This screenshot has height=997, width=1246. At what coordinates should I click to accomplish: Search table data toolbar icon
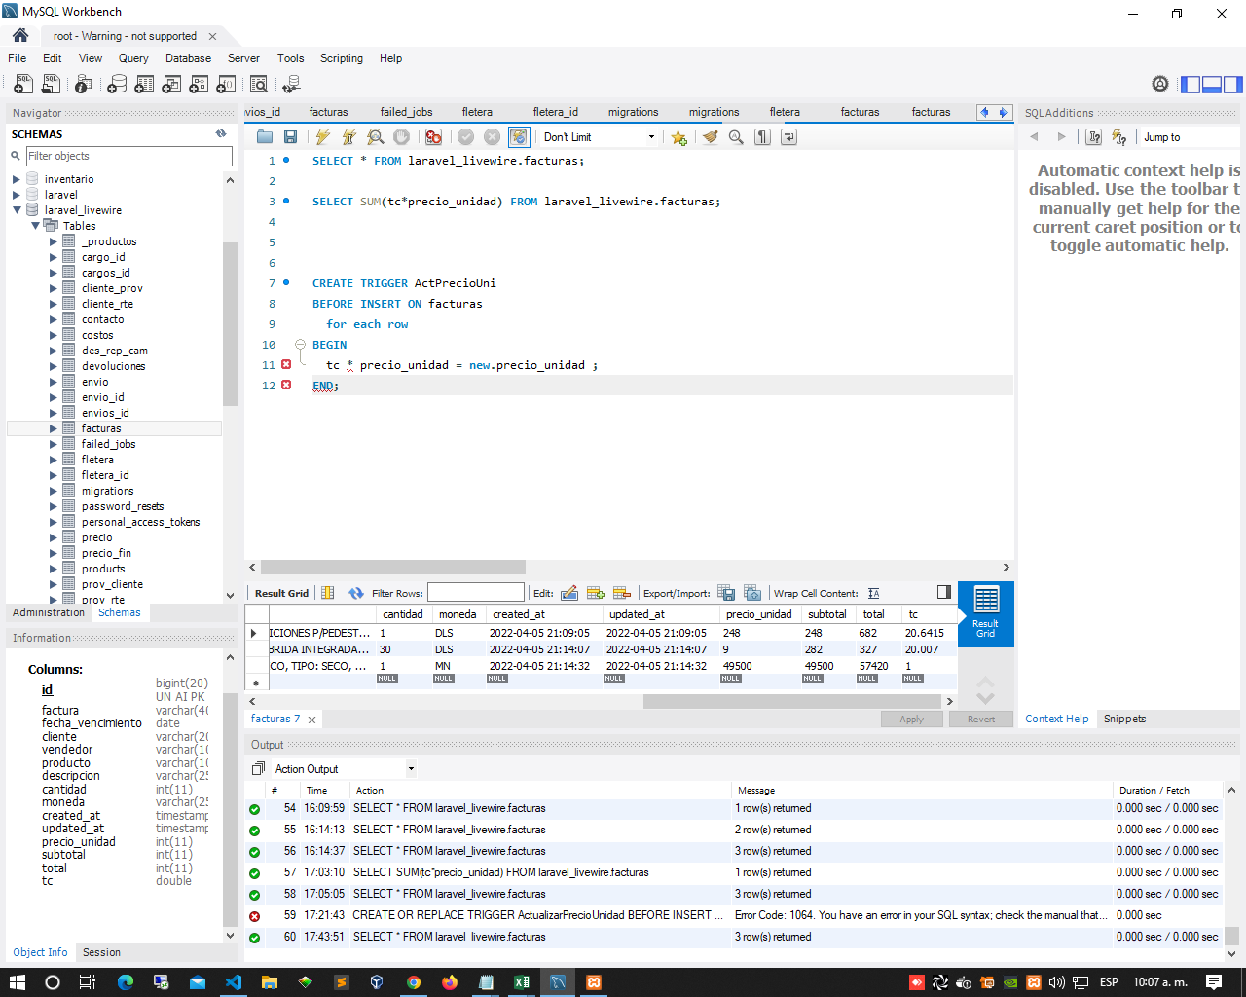(259, 85)
